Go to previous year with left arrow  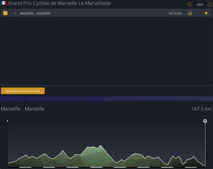(190, 4)
